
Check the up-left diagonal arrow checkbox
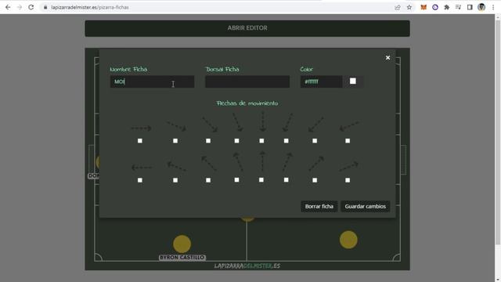(208, 180)
